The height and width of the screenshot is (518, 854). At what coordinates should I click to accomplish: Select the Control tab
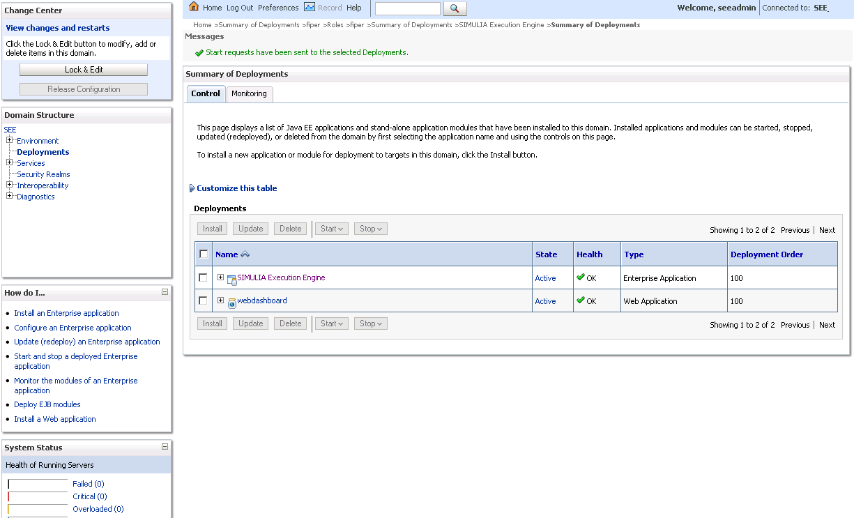click(206, 93)
